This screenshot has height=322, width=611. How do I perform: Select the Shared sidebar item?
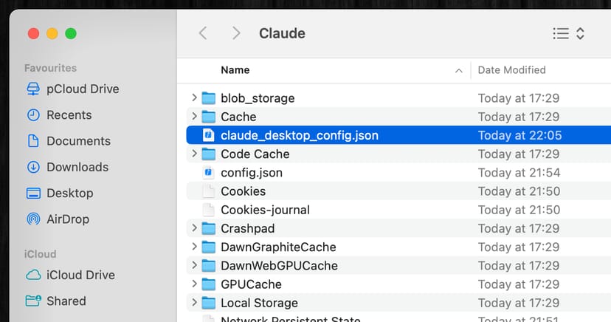pos(66,301)
